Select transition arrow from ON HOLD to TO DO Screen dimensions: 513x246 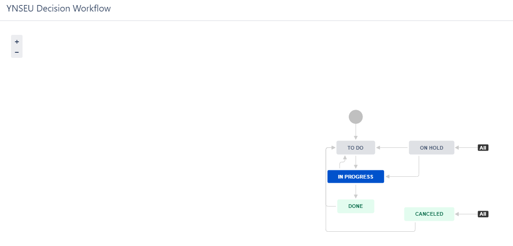(392, 148)
